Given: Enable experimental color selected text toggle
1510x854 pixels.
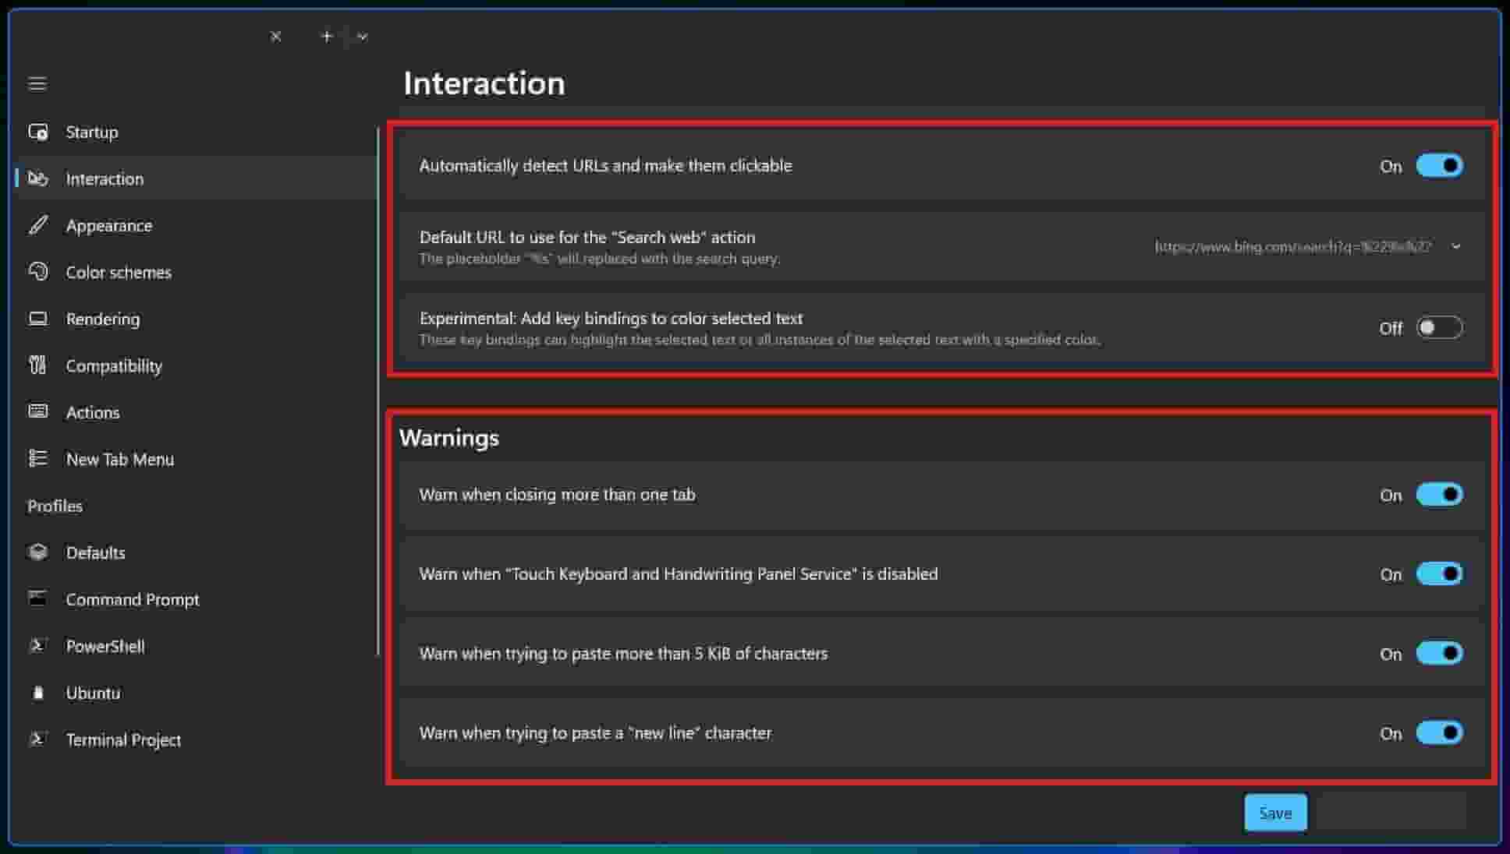Looking at the screenshot, I should [x=1439, y=328].
